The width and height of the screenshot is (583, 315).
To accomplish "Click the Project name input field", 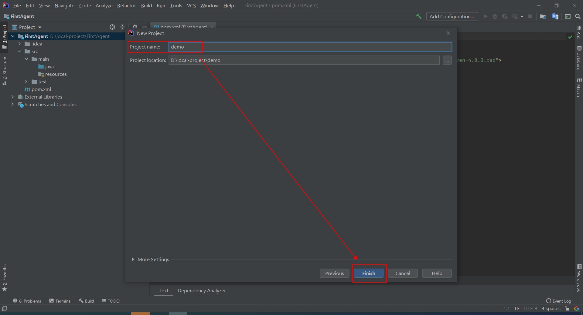I will pos(310,47).
